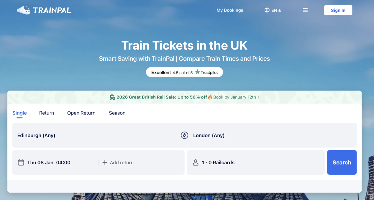This screenshot has width=374, height=200.
Task: Open the hamburger menu icon
Action: [x=305, y=10]
